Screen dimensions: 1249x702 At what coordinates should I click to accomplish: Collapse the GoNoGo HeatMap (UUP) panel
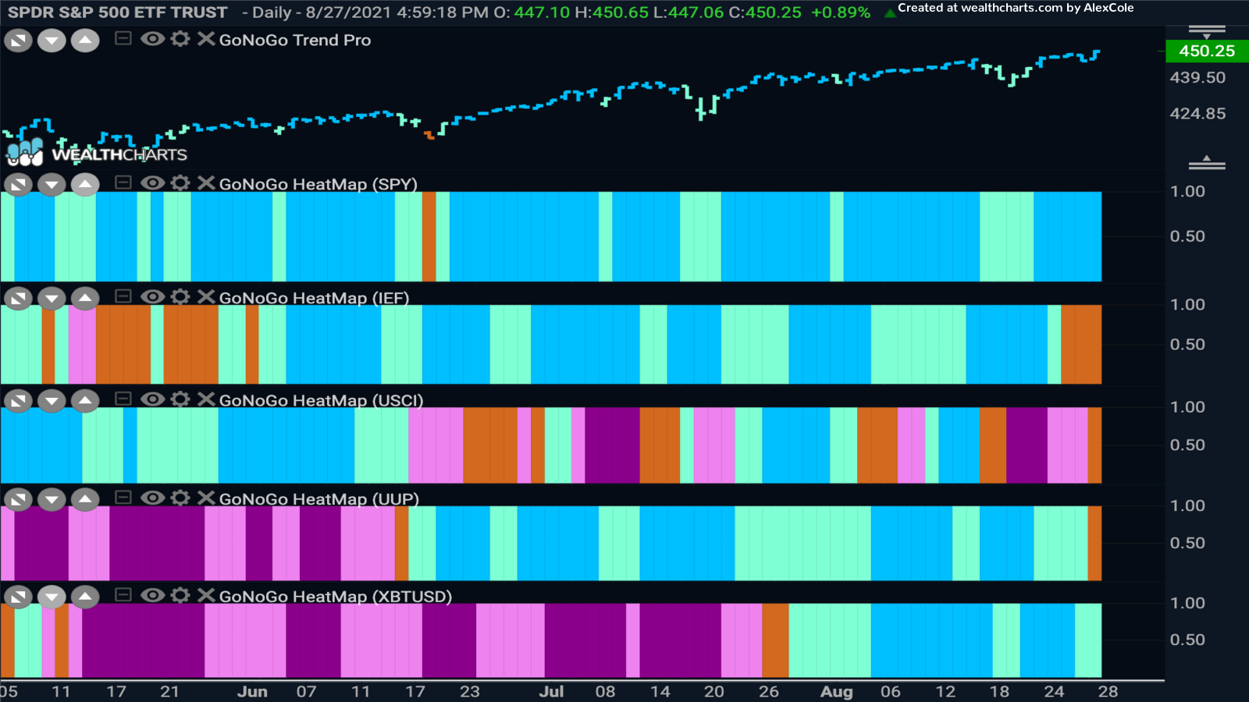click(122, 498)
